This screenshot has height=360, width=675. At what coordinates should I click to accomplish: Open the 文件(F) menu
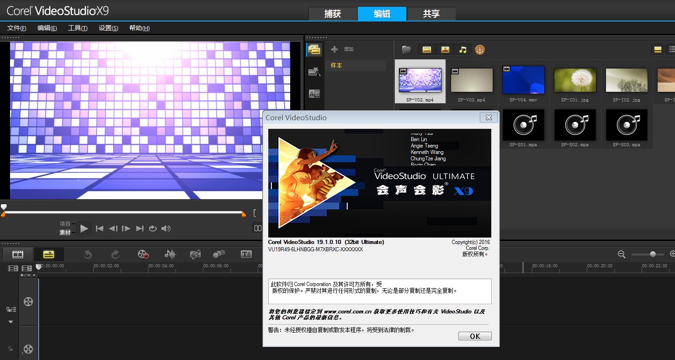tap(17, 28)
